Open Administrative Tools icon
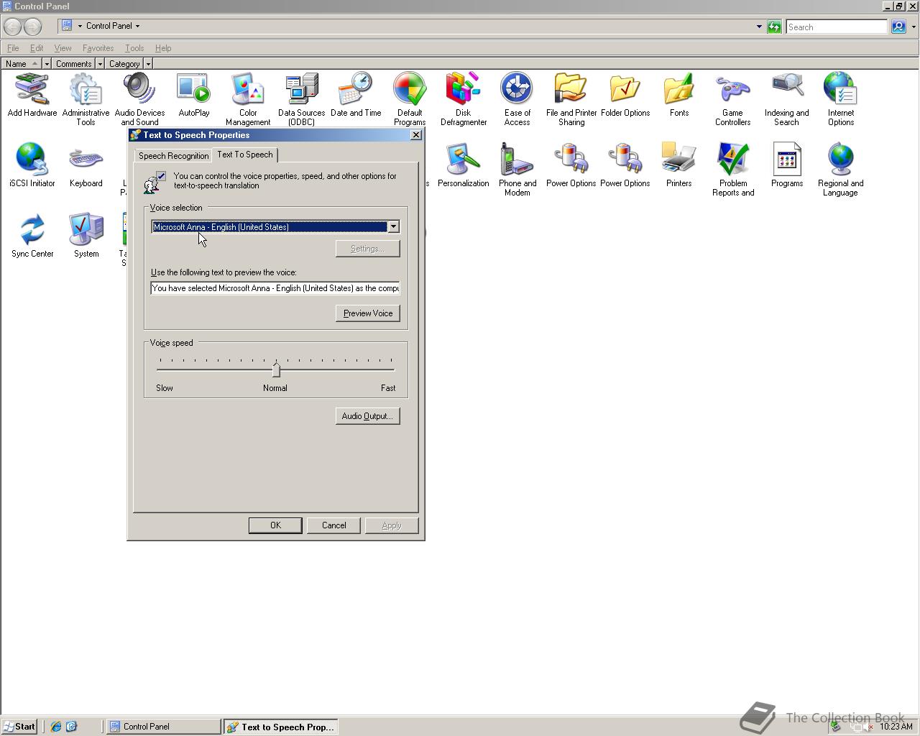Viewport: 920px width, 736px height. [86, 99]
